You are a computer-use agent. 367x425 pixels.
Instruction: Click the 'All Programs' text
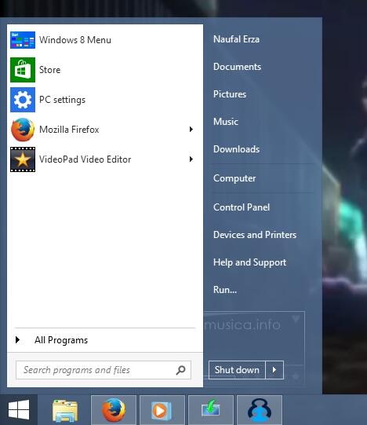tap(61, 340)
